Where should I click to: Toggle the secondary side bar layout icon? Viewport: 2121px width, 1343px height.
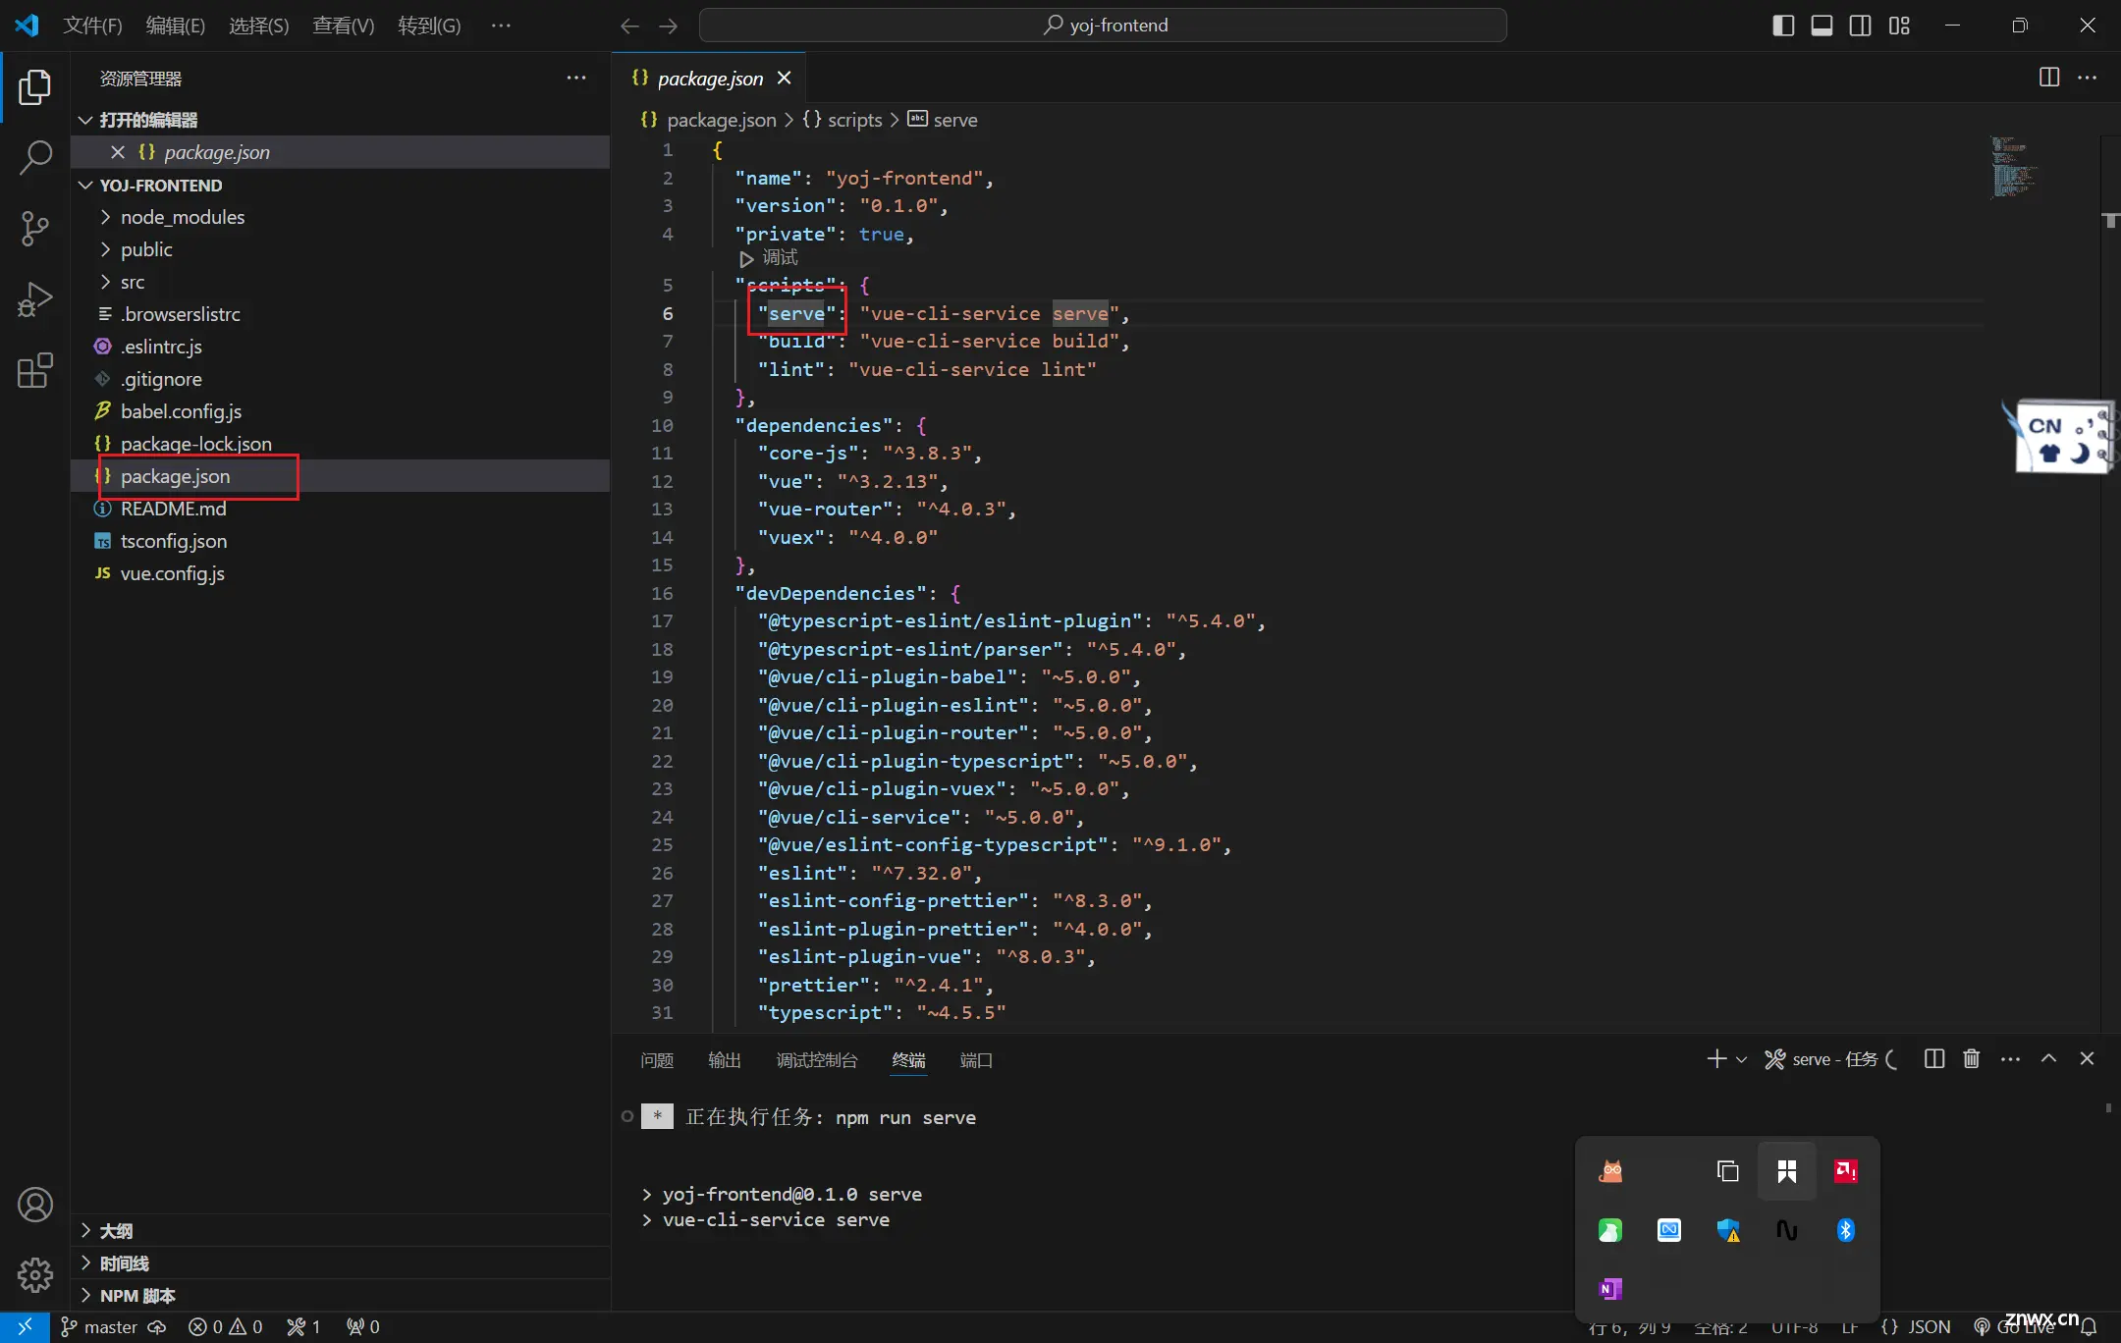tap(1860, 26)
